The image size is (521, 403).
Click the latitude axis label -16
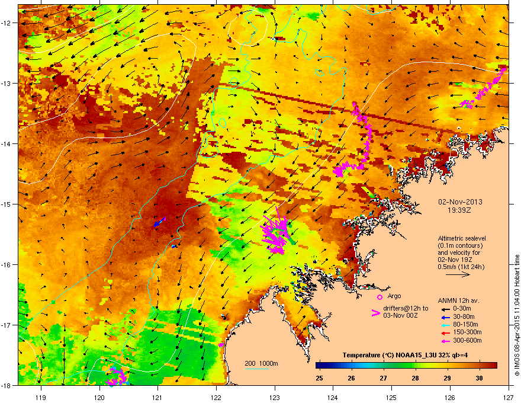click(6, 265)
